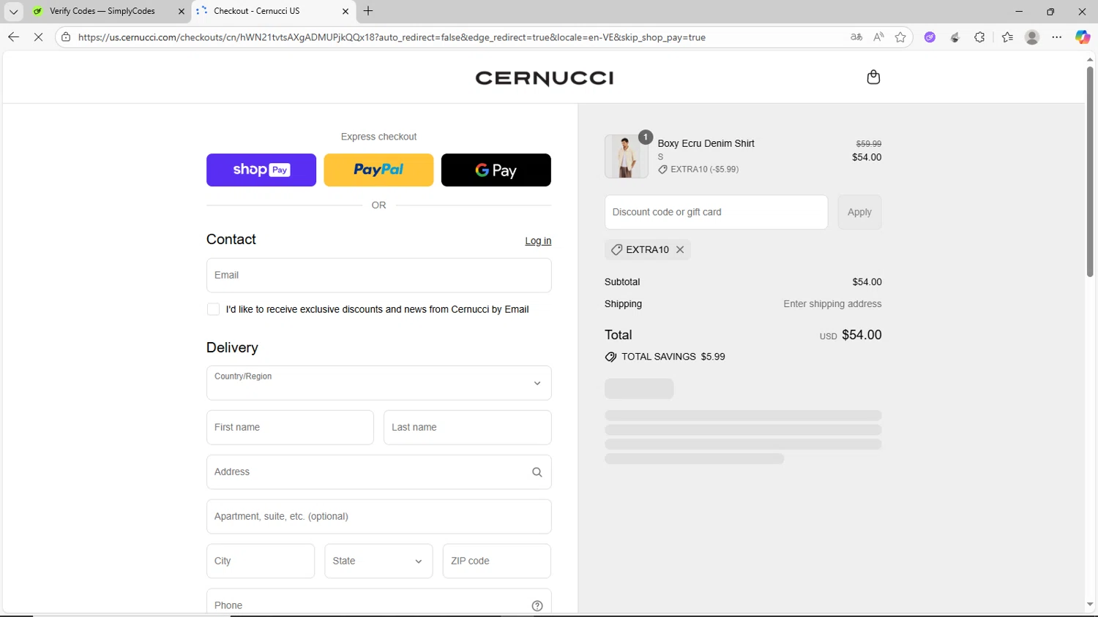Screen dimensions: 1098x617
Task: Pay with Shop Pay button
Action: pyautogui.click(x=261, y=170)
